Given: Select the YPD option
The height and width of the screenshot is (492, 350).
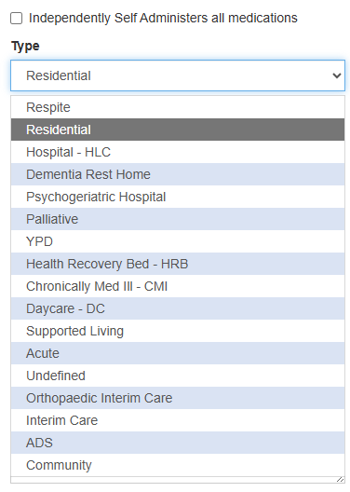Looking at the screenshot, I should click(x=178, y=241).
